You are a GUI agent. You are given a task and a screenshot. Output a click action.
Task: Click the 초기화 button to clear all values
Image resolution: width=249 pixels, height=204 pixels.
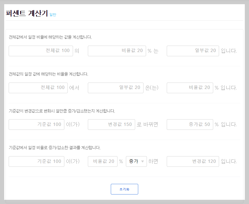[x=124, y=189]
